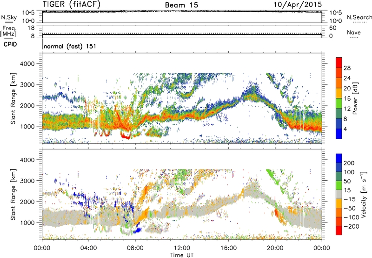Click the 20:00 time tick label
The image size is (372, 258).
coord(275,248)
